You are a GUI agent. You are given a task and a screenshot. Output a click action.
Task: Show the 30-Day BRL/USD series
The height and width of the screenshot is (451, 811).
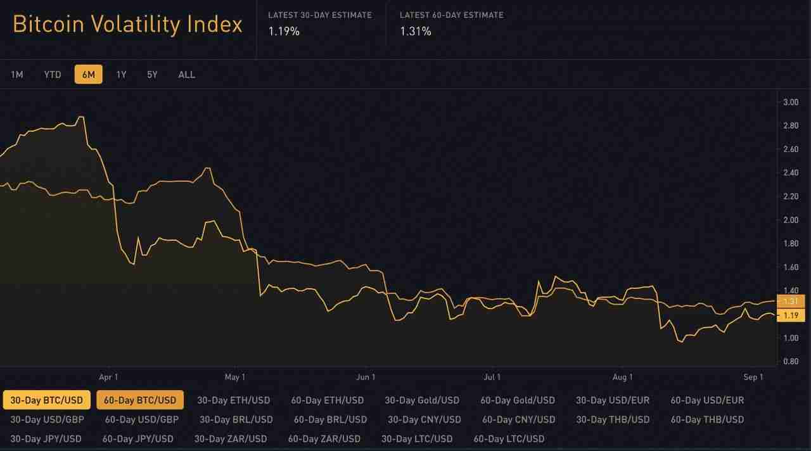click(236, 419)
